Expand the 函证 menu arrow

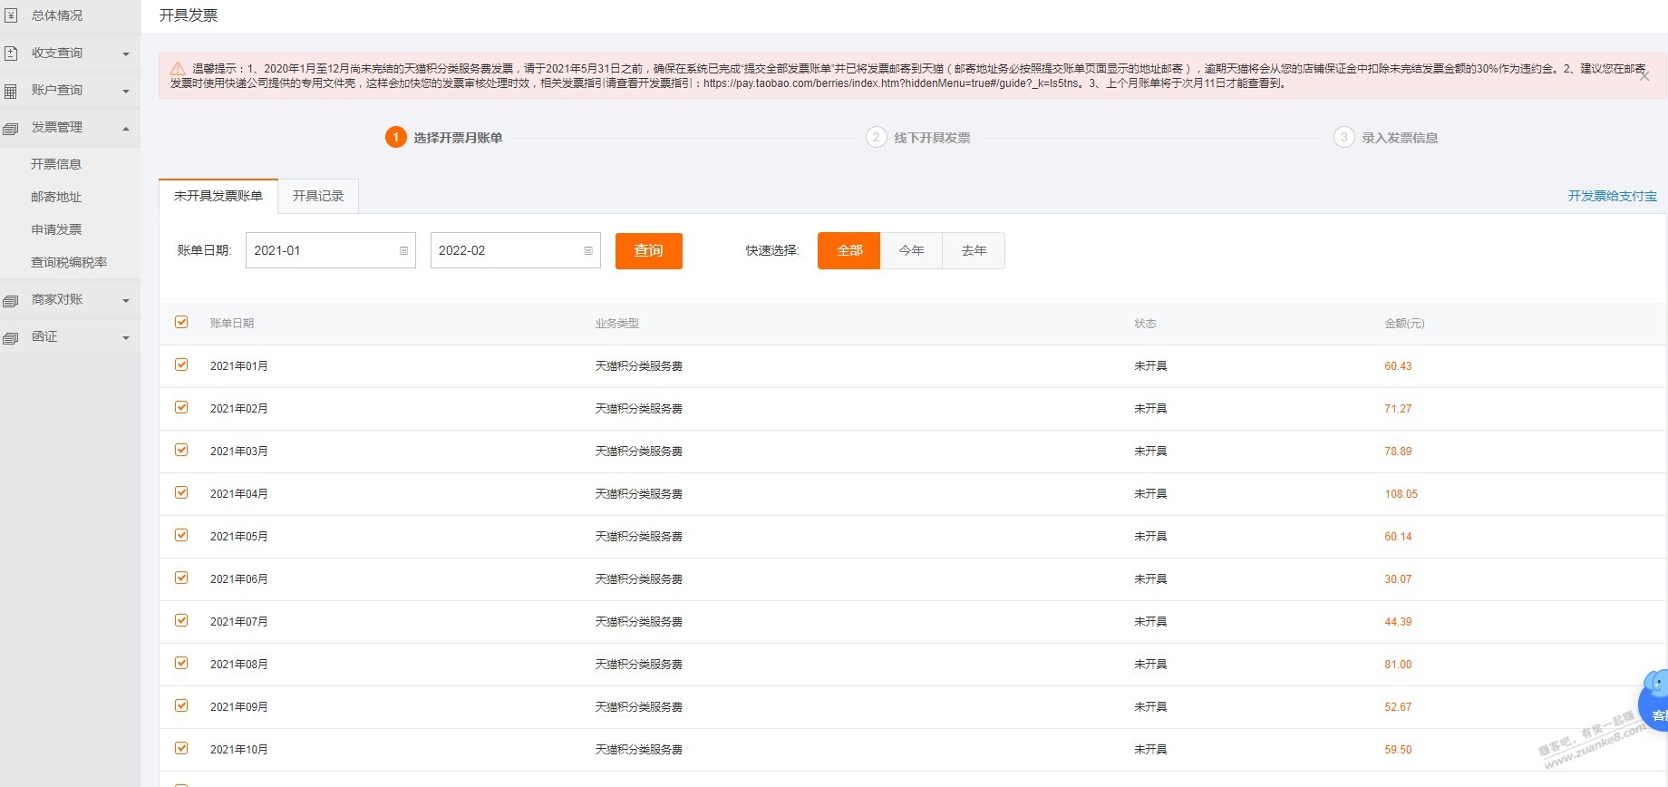point(126,337)
